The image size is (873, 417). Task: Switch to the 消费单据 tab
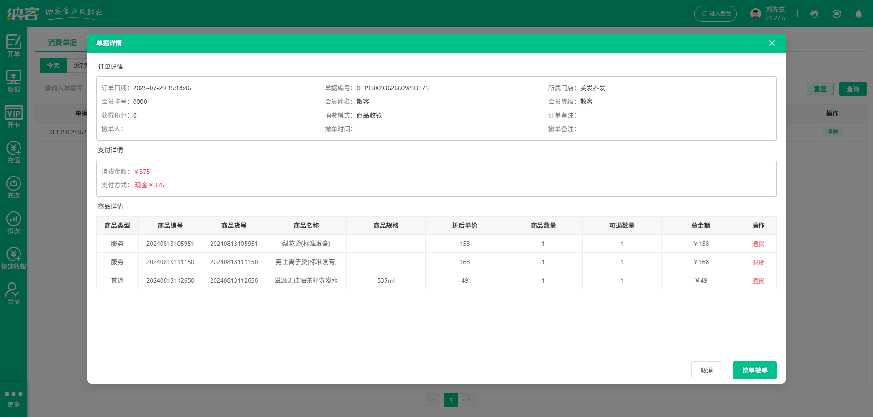63,43
